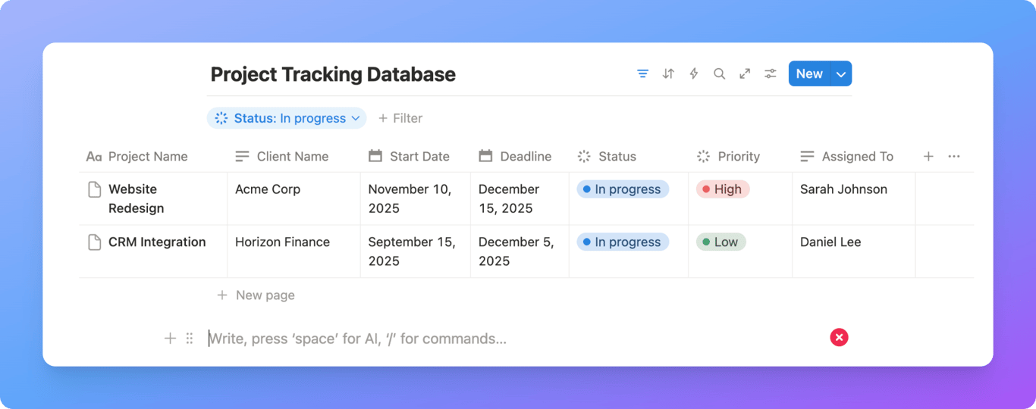Image resolution: width=1036 pixels, height=409 pixels.
Task: Open the CRM Integration project
Action: tap(157, 242)
